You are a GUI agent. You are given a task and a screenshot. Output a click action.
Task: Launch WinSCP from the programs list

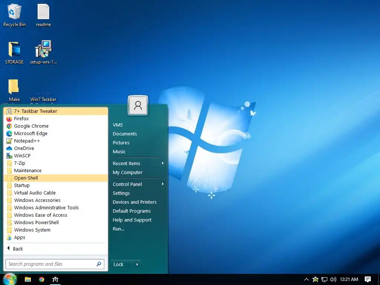56,156
